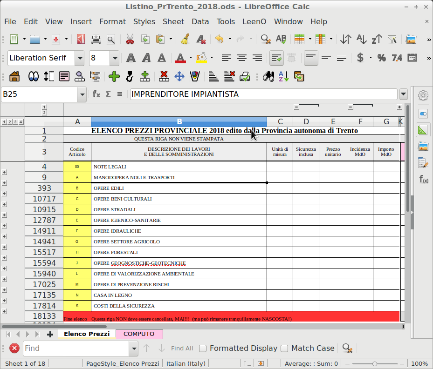The height and width of the screenshot is (369, 433).
Task: Click Align Right icon
Action: [x=257, y=58]
